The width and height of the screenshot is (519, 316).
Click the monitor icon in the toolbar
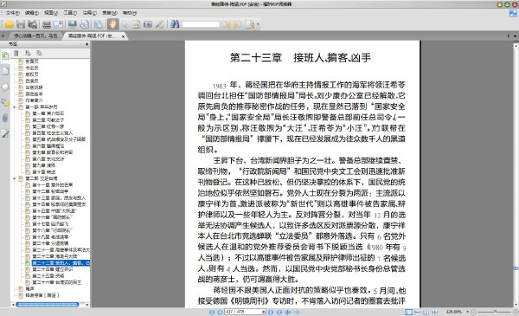tap(73, 24)
